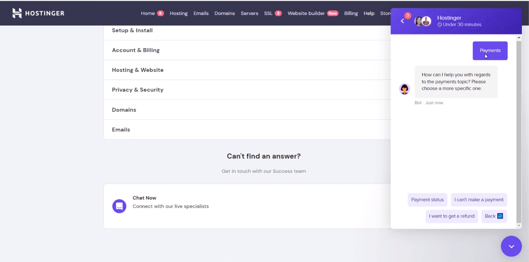Open the Hosting menu item
Screen dimensions: 529x262
point(179,13)
